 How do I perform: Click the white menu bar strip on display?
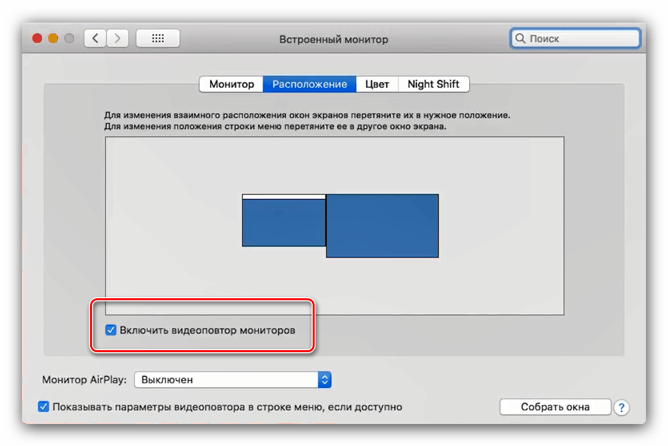click(284, 197)
